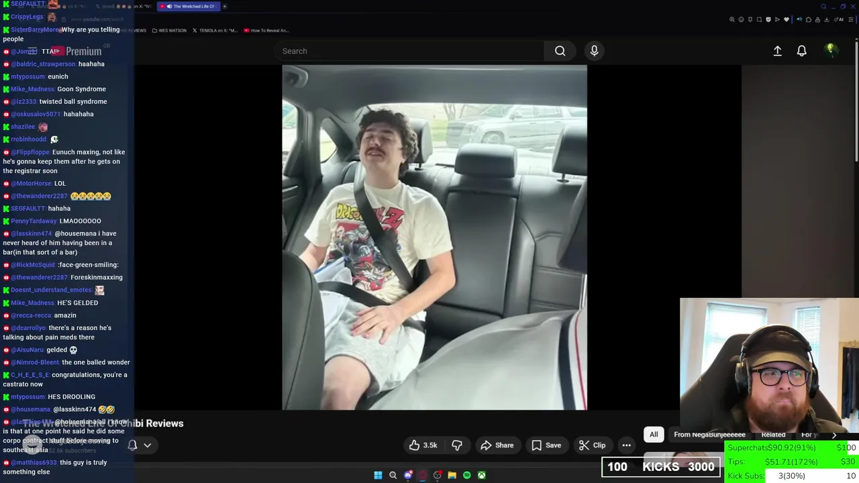Click into the YouTube Search field
The width and height of the screenshot is (859, 483).
[409, 51]
